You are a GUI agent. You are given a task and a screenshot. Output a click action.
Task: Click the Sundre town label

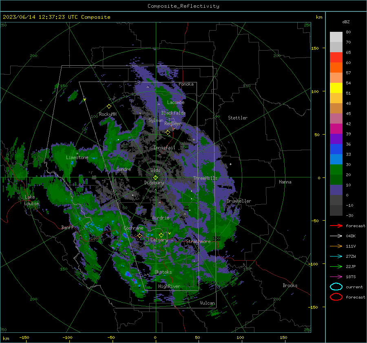click(x=124, y=169)
